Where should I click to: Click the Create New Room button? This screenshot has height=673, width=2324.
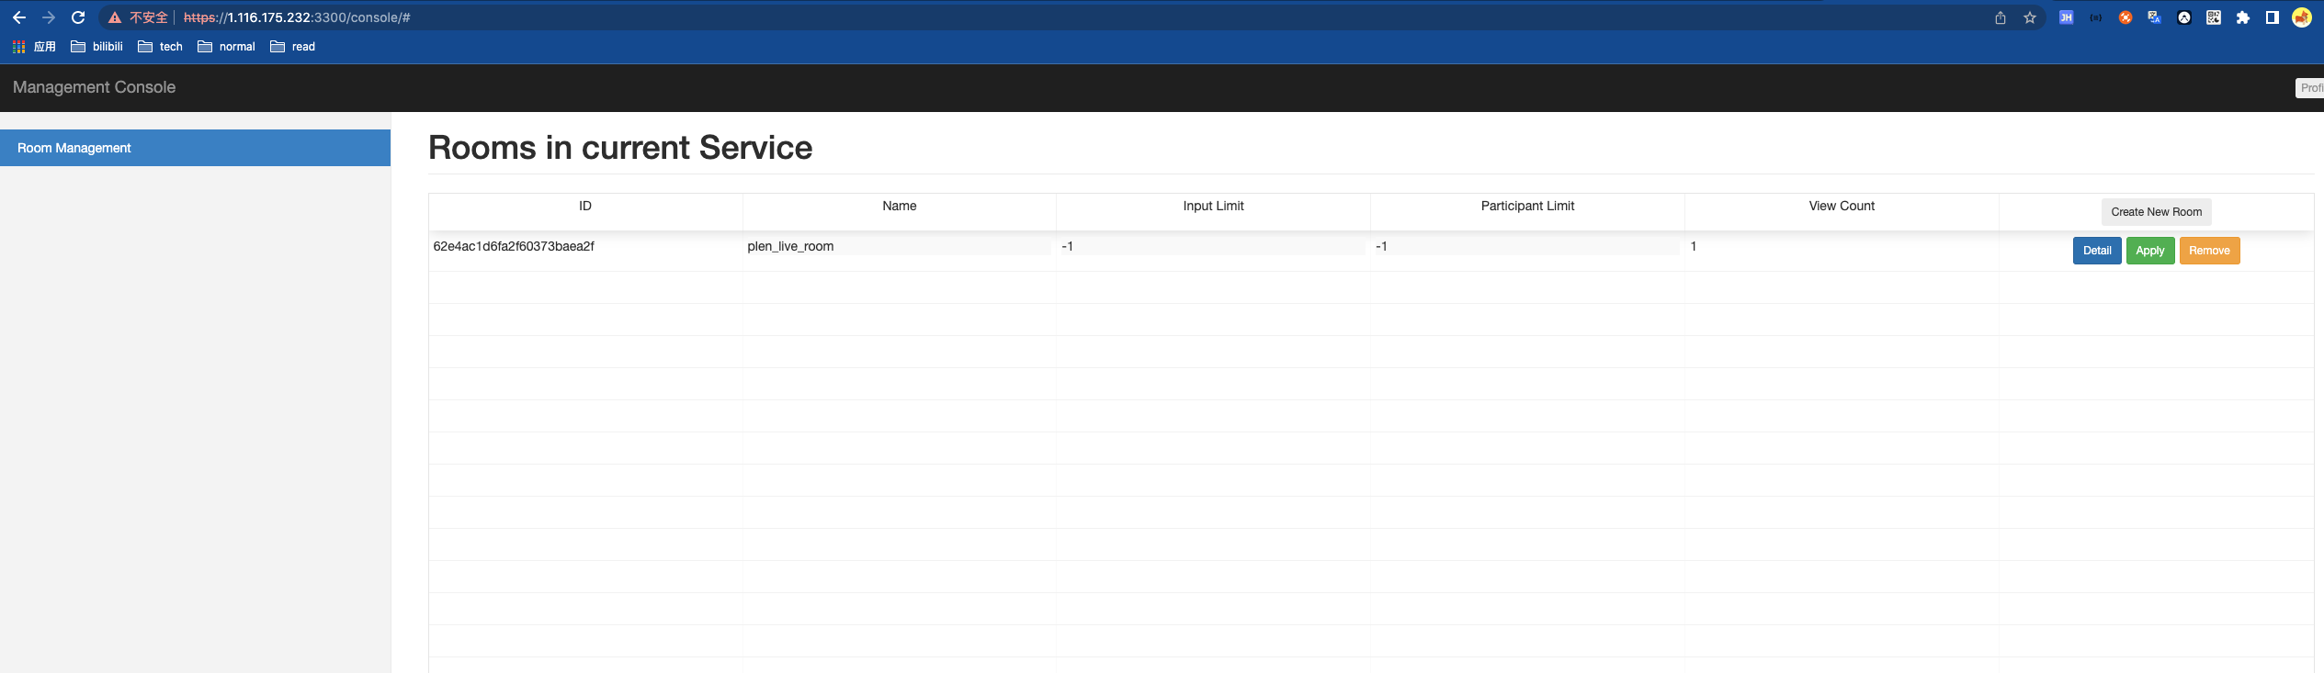point(2156,212)
